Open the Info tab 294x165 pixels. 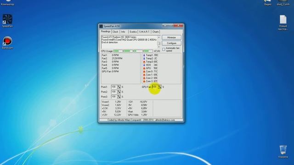[123, 32]
